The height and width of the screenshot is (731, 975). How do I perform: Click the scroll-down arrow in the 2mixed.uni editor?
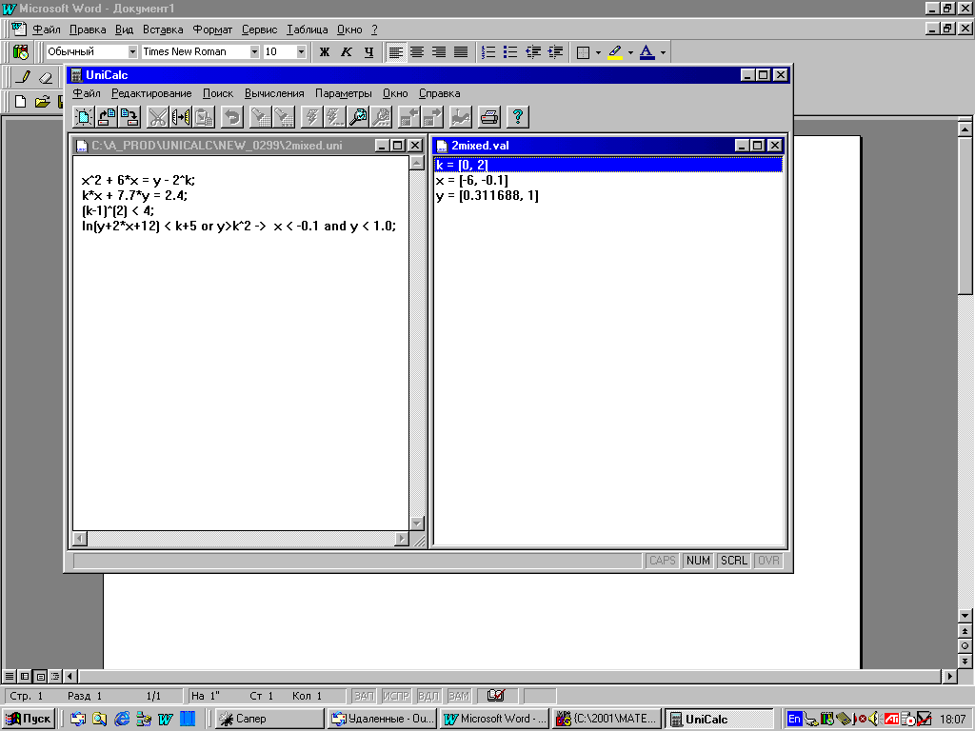pos(417,524)
